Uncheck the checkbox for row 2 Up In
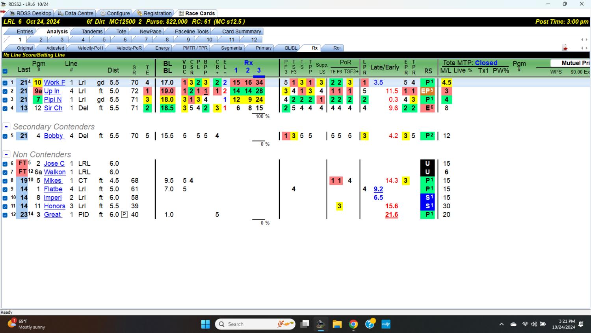The height and width of the screenshot is (333, 591). click(x=5, y=91)
